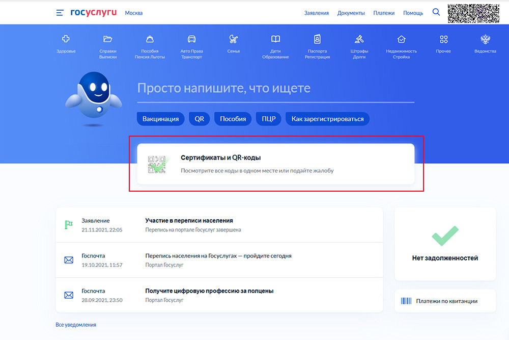This screenshot has width=509, height=340.
Task: Open Ведомства emblem icon
Action: [x=485, y=39]
